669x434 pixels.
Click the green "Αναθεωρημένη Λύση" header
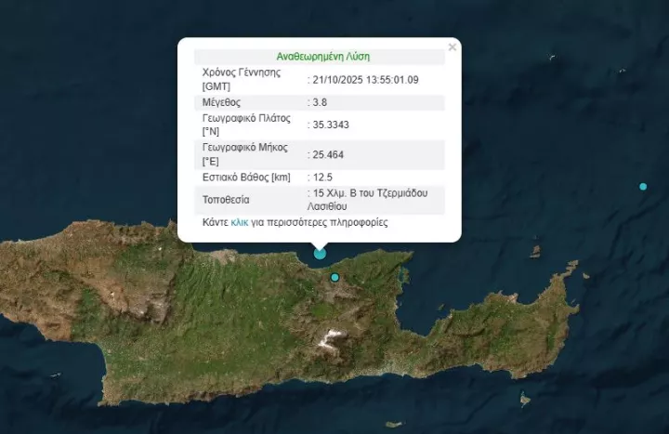click(x=323, y=56)
